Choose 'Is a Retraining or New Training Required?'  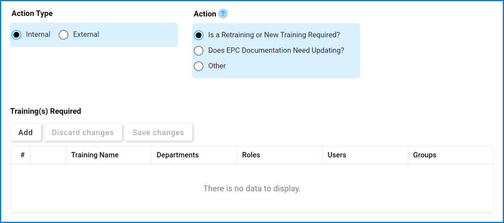point(199,35)
